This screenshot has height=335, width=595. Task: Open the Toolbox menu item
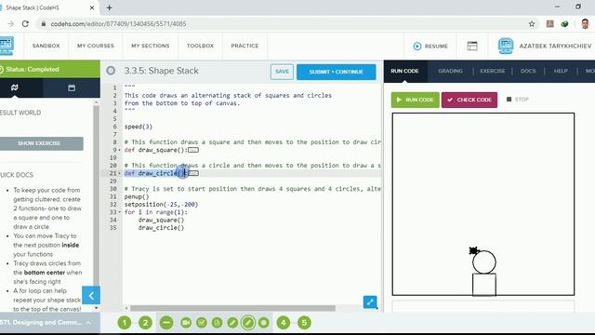pos(200,46)
